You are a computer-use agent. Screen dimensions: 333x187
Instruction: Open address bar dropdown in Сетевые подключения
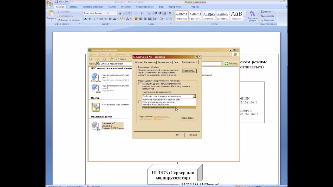[222, 64]
